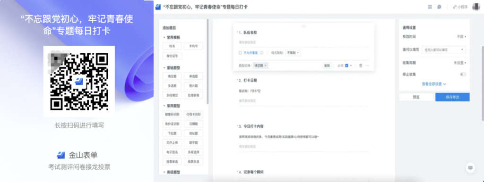Add a 下拉题 question
This screenshot has height=182, width=484.
pyautogui.click(x=172, y=133)
